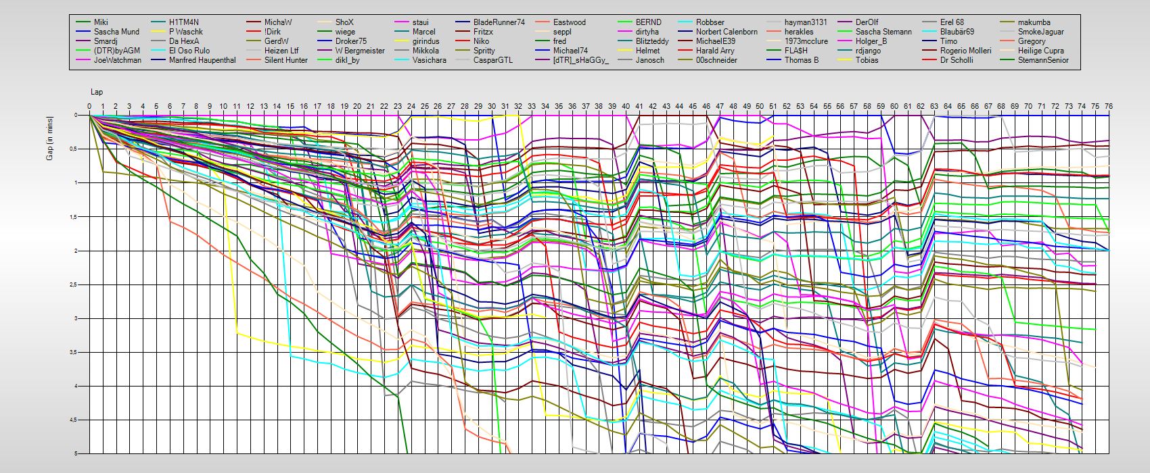Choose Harald Arry in the legend
The width and height of the screenshot is (1150, 473).
point(715,51)
